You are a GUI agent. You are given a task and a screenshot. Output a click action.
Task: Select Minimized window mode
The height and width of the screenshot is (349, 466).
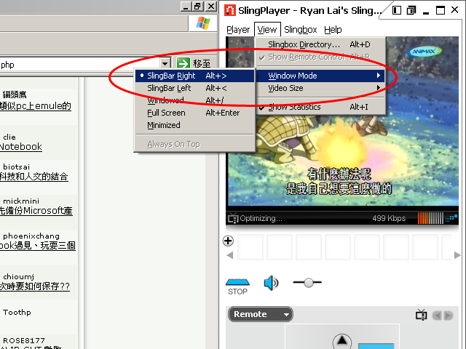point(194,125)
